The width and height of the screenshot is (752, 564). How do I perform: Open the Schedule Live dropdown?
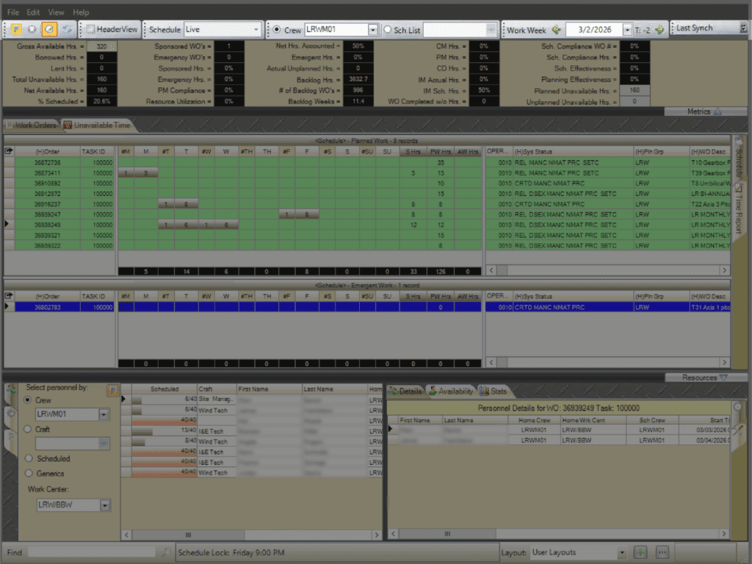[x=256, y=30]
